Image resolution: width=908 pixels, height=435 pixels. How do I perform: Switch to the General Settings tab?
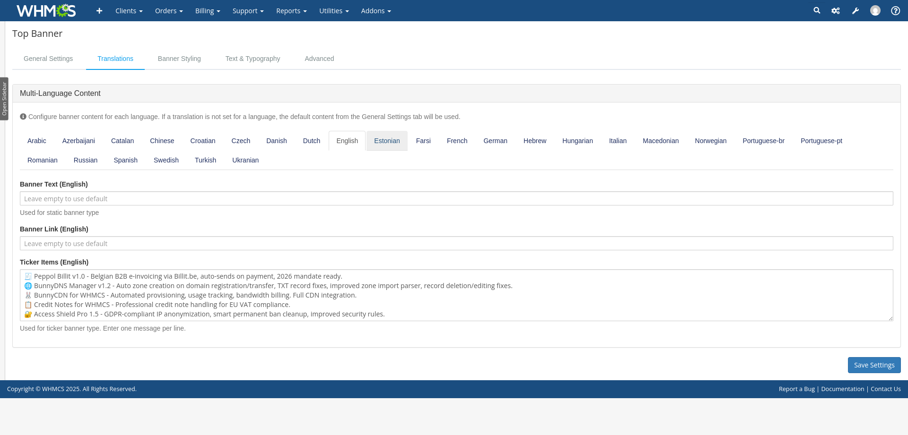click(48, 59)
